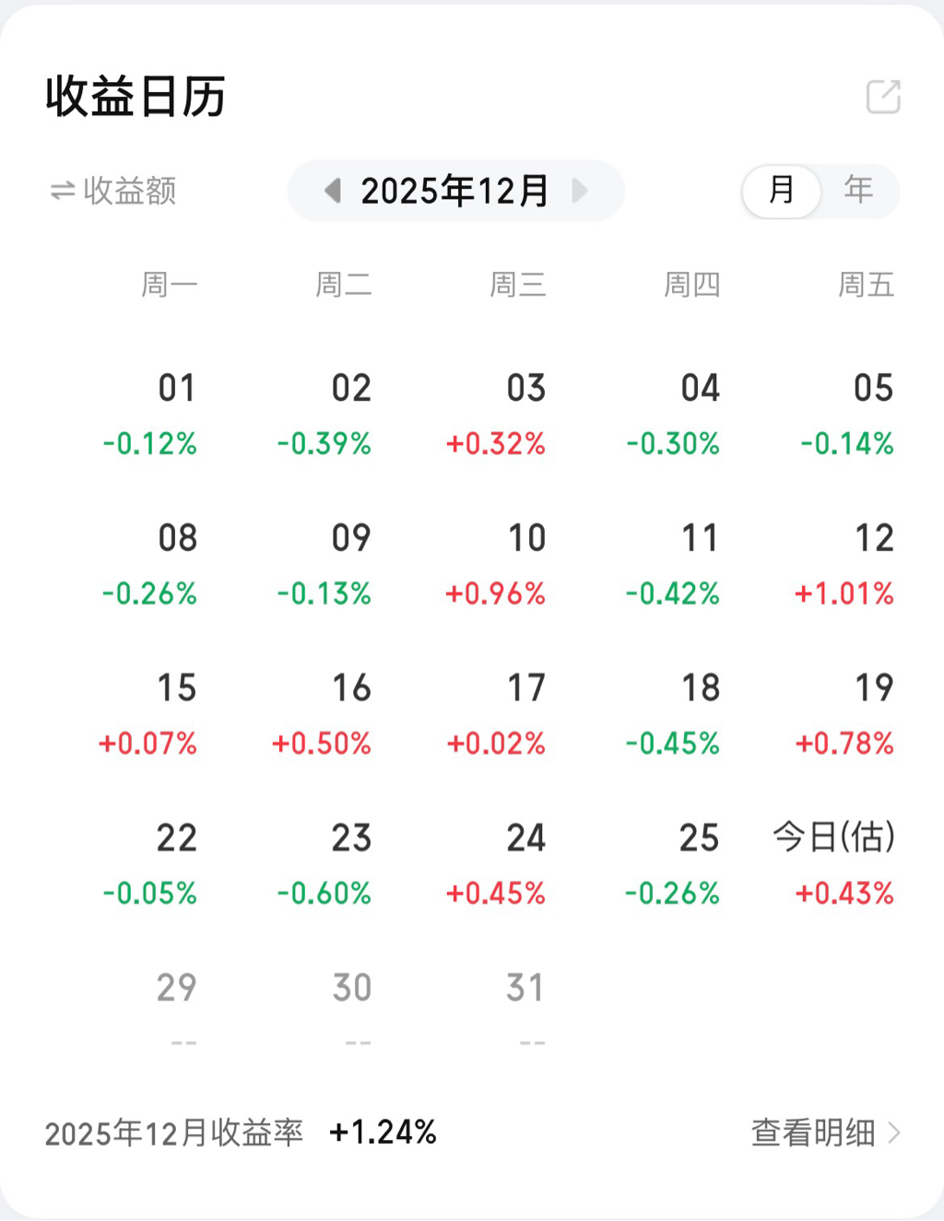Click the swap arrows icon beside 收益额
This screenshot has height=1221, width=944.
62,191
